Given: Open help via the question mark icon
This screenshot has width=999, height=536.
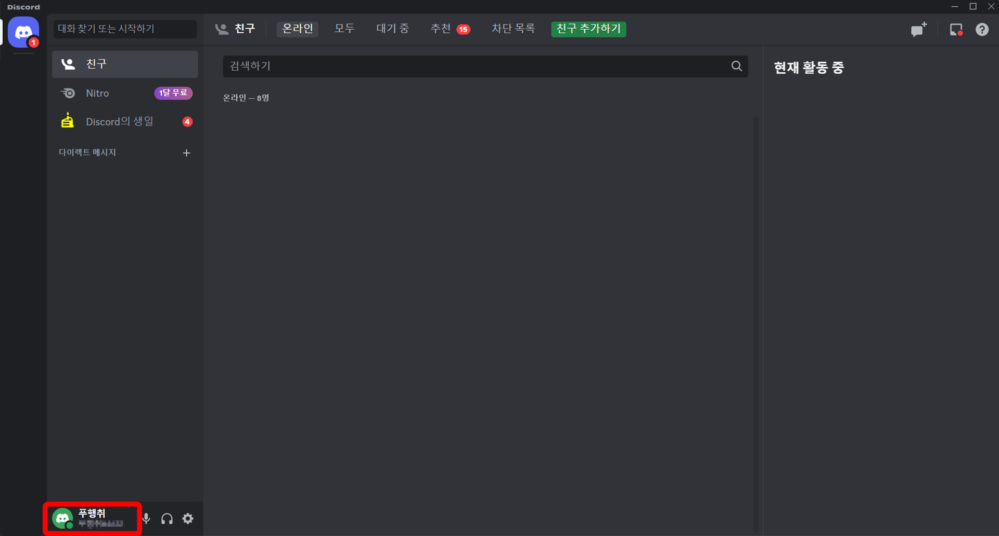Looking at the screenshot, I should coord(982,30).
